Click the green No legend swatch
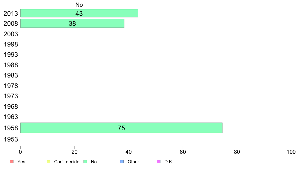This screenshot has height=184, width=298. [x=85, y=161]
